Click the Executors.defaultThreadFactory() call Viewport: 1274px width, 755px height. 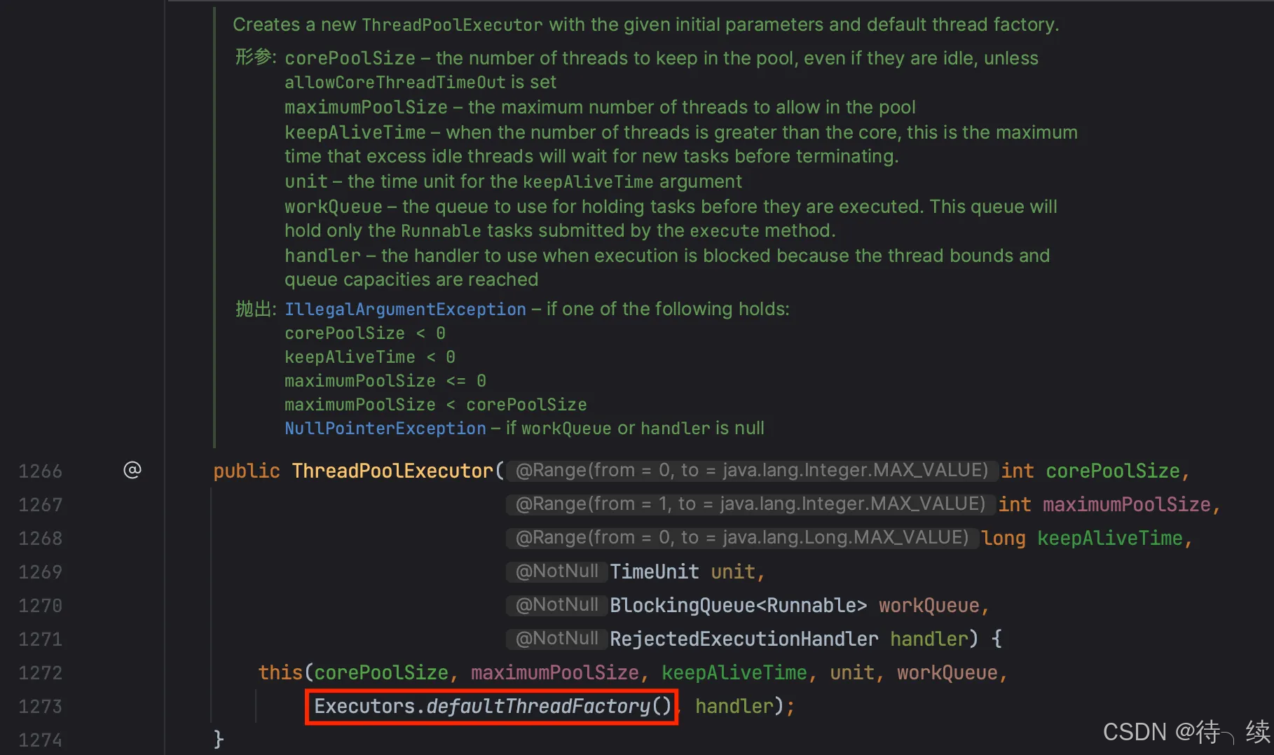tap(493, 706)
